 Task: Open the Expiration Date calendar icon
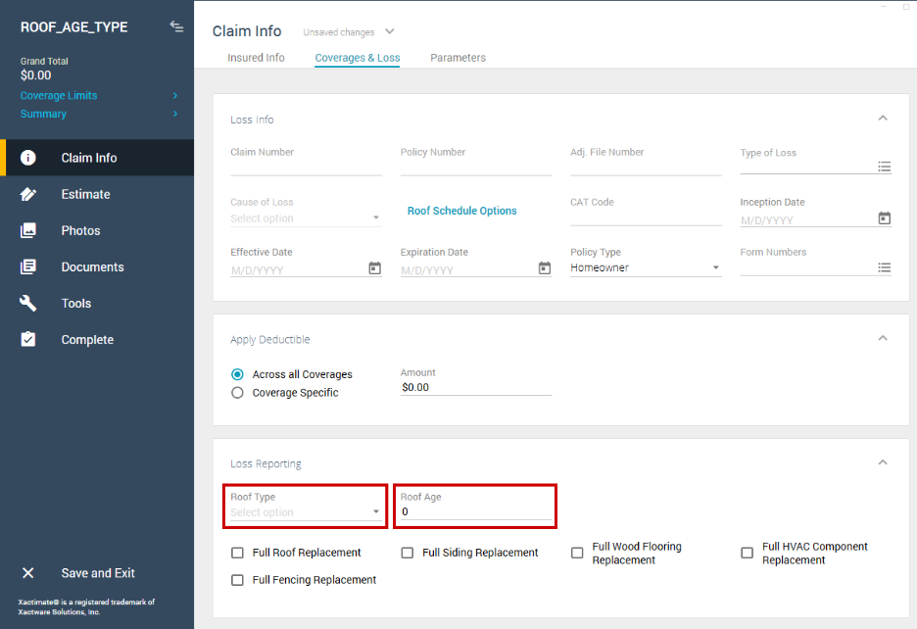545,268
